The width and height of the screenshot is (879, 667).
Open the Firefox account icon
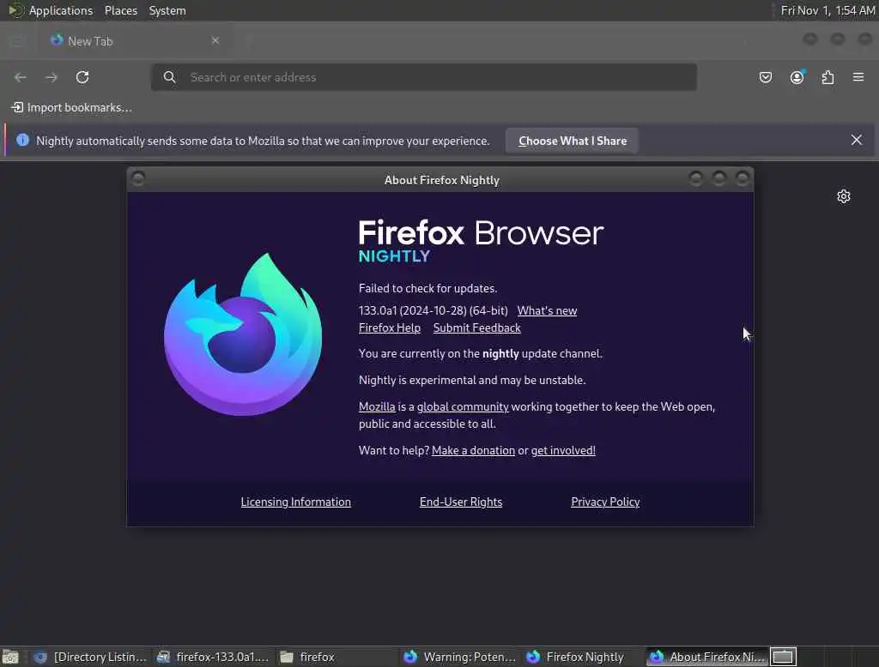[797, 77]
